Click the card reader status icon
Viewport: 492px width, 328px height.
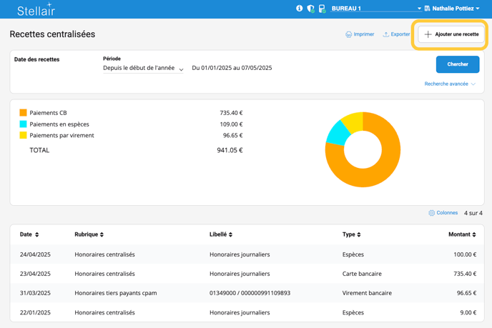322,9
